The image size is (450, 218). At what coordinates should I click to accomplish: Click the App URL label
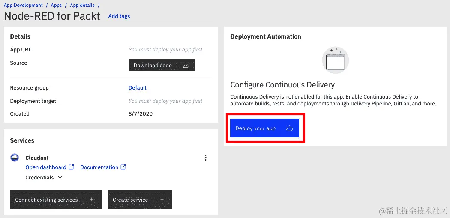click(x=21, y=50)
